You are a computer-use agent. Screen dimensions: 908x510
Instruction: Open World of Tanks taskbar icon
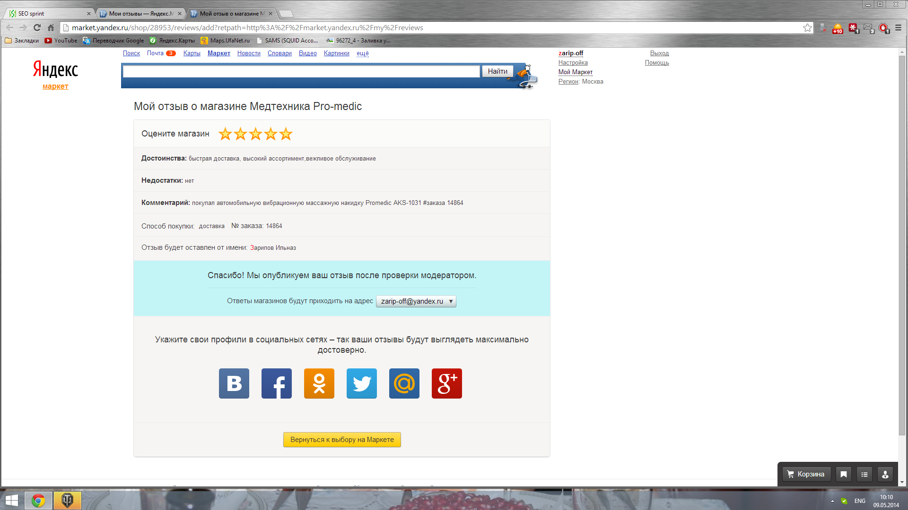pos(68,501)
